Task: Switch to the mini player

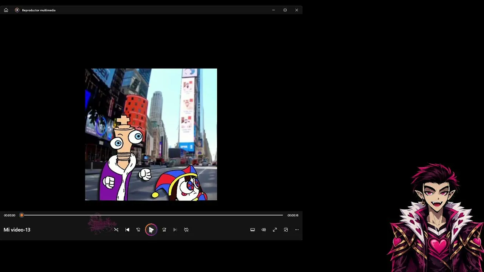Action: coord(286,230)
